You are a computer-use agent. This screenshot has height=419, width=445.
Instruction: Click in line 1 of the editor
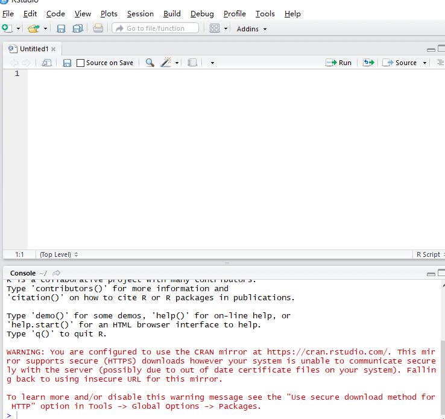(236, 74)
